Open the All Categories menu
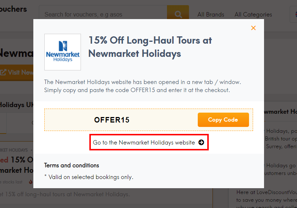 click(253, 15)
